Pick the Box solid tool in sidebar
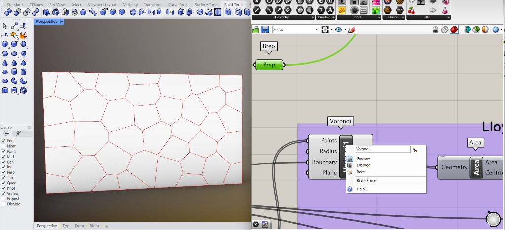The height and width of the screenshot is (230, 505). pyautogui.click(x=5, y=44)
